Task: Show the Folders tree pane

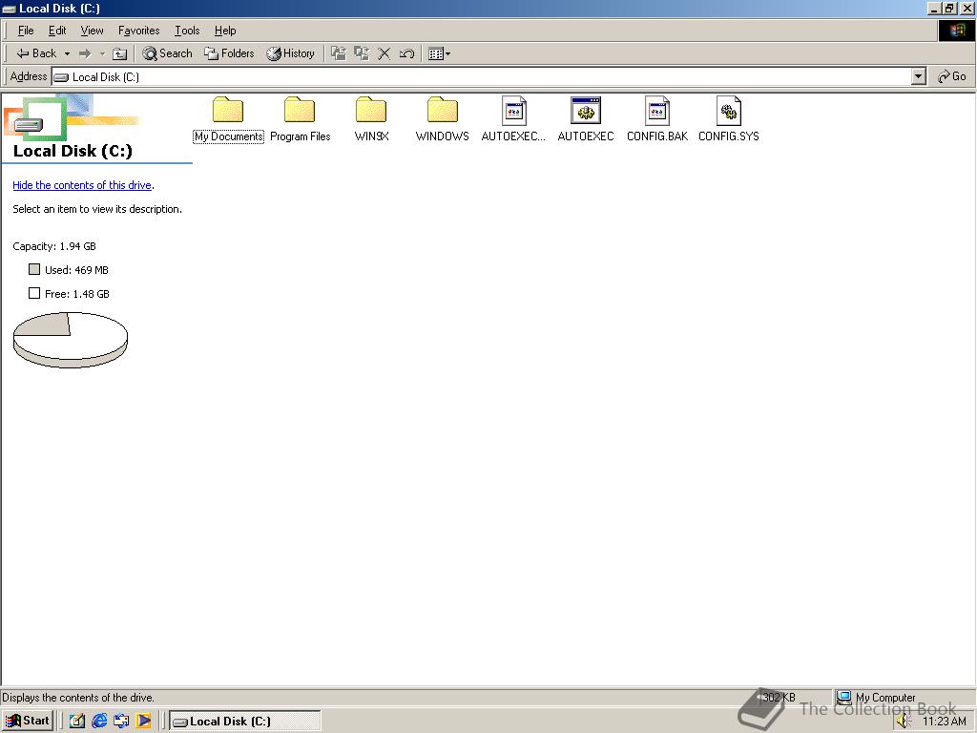Action: (229, 53)
